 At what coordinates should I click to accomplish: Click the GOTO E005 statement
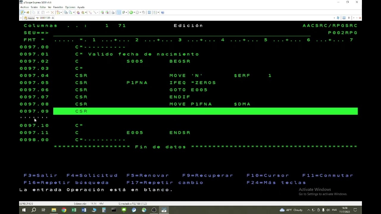(188, 90)
